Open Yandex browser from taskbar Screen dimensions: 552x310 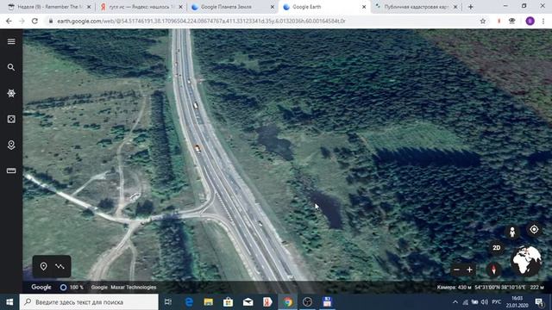point(267,302)
